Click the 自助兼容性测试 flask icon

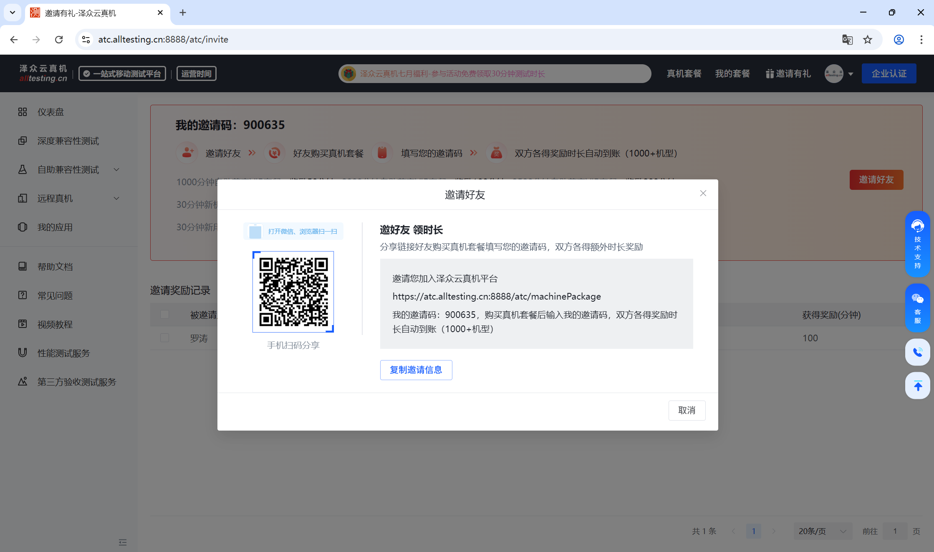(23, 169)
